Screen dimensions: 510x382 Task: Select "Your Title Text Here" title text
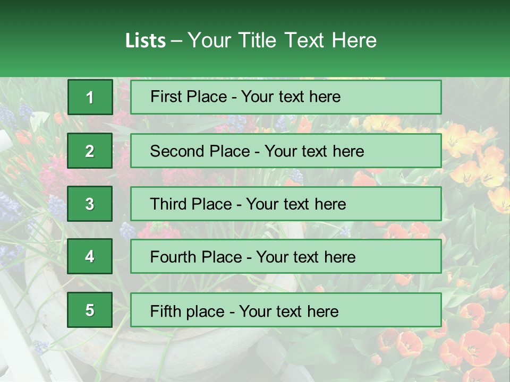coord(282,40)
